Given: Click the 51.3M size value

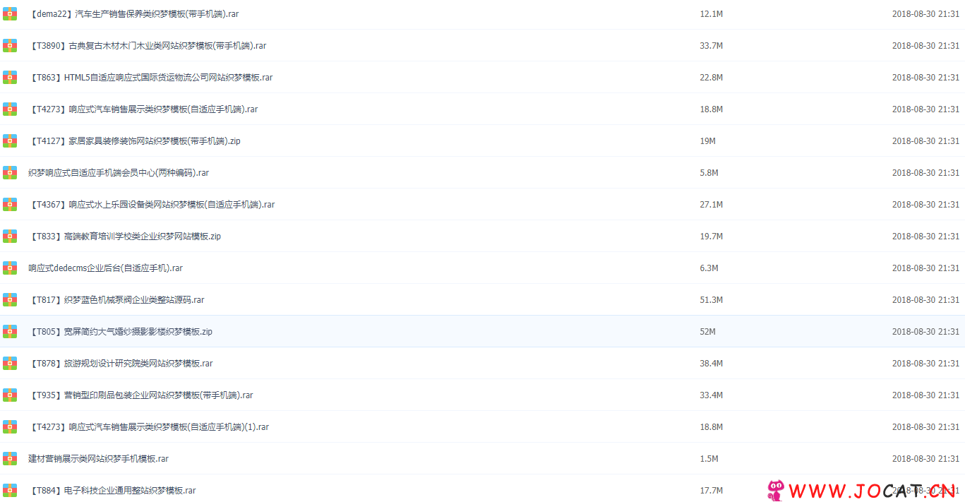Looking at the screenshot, I should [712, 300].
